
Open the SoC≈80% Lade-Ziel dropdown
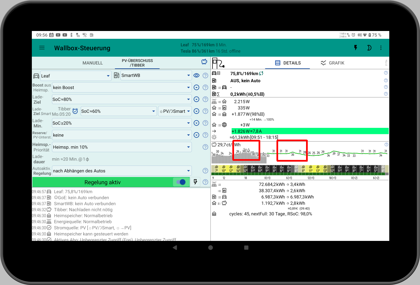point(121,99)
